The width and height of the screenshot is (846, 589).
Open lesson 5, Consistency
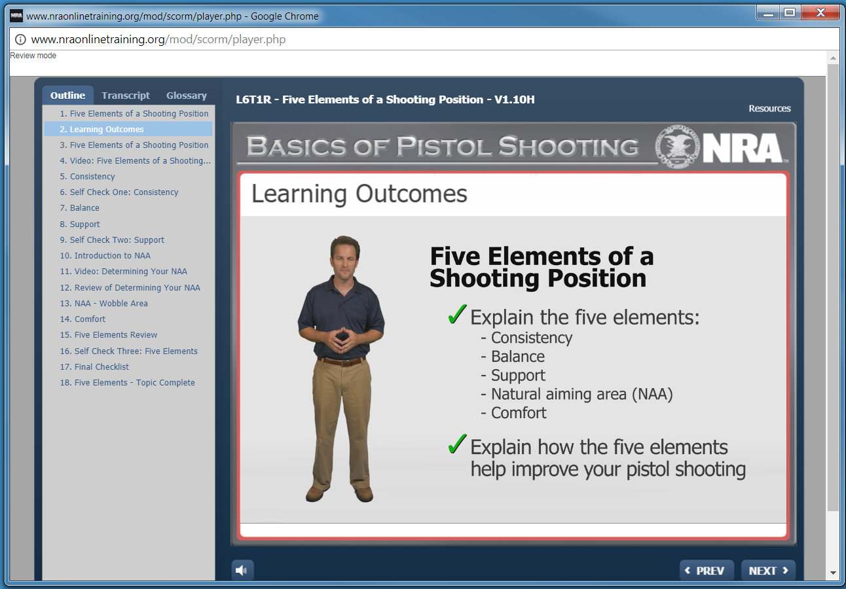click(87, 176)
